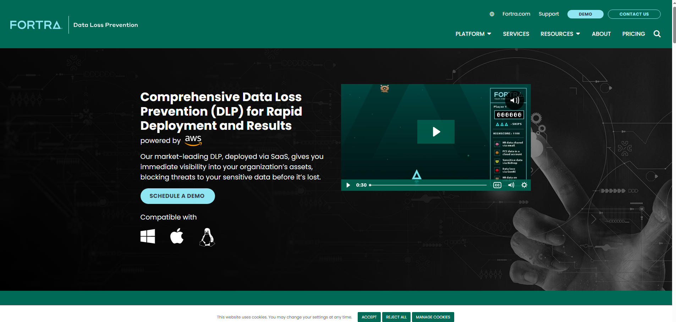Open the Pricing page
This screenshot has height=322, width=676.
point(633,34)
